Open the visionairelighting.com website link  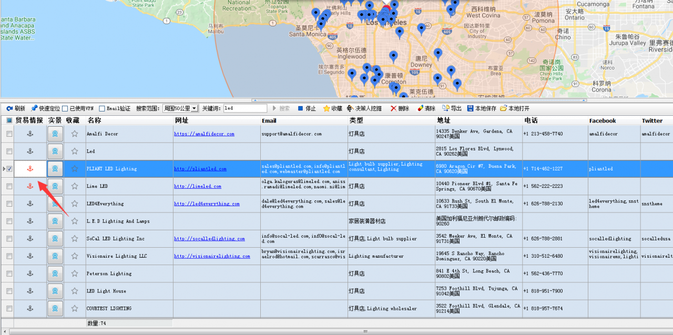[212, 256]
